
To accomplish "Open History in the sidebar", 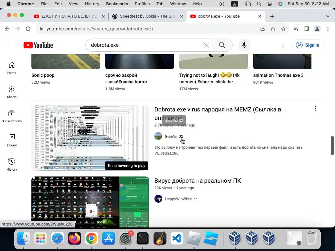I will coord(12,165).
